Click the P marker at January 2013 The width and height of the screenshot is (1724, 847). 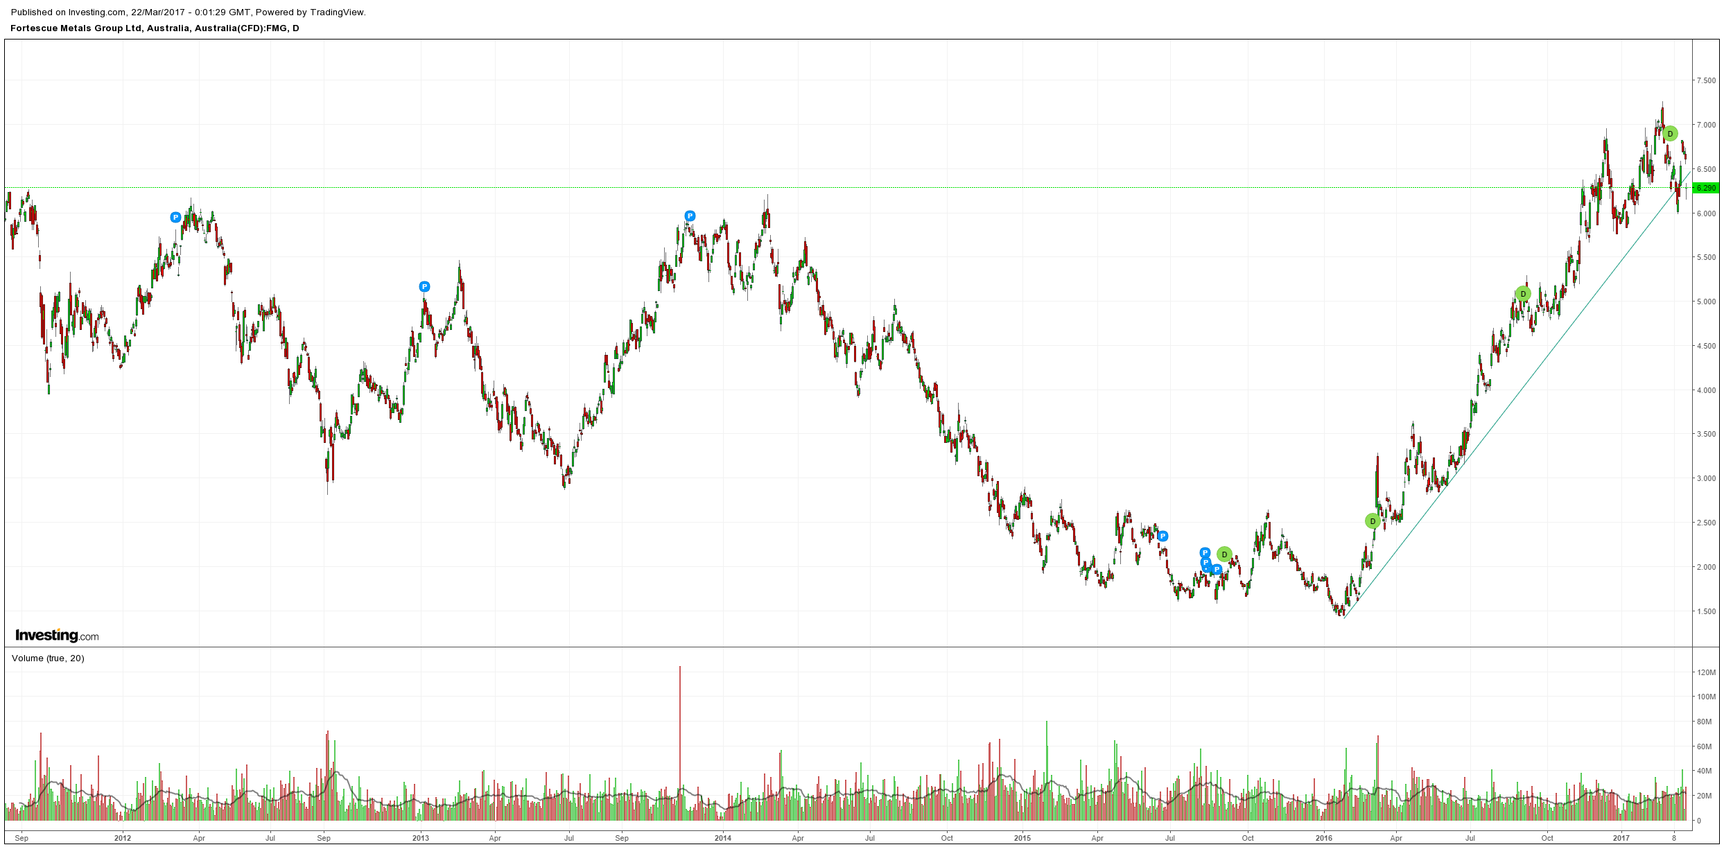(425, 287)
